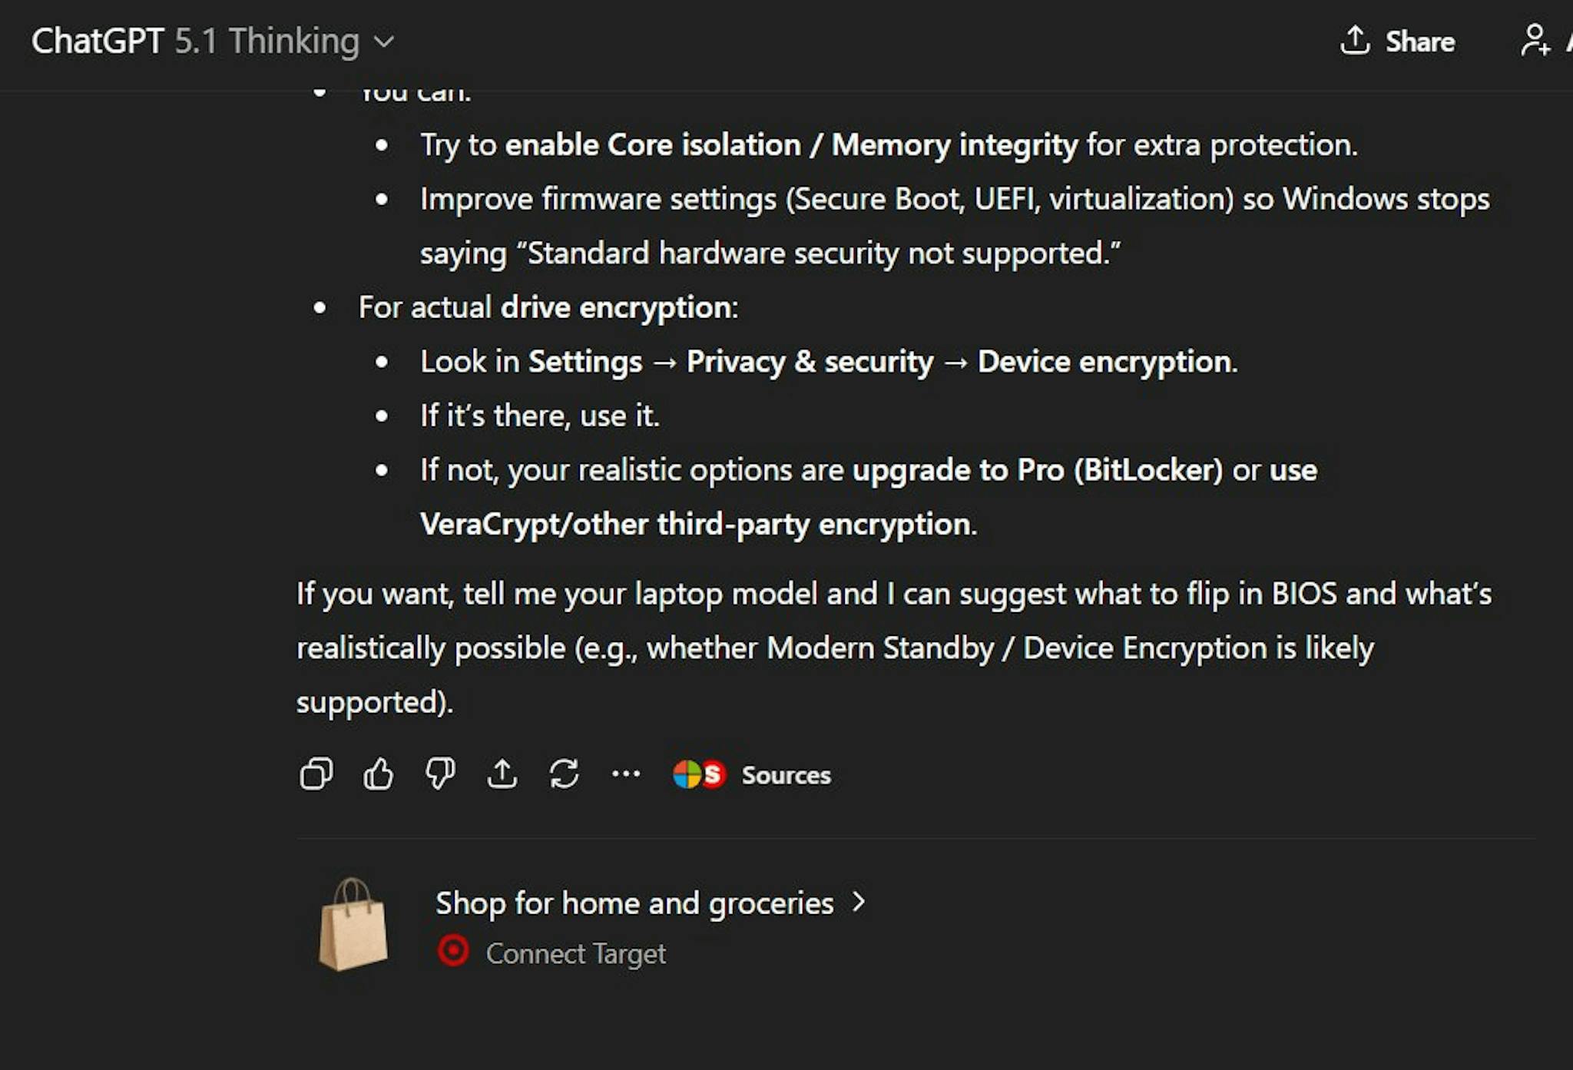This screenshot has width=1573, height=1070.
Task: Select the ChatGPT menu label
Action: pos(98,41)
